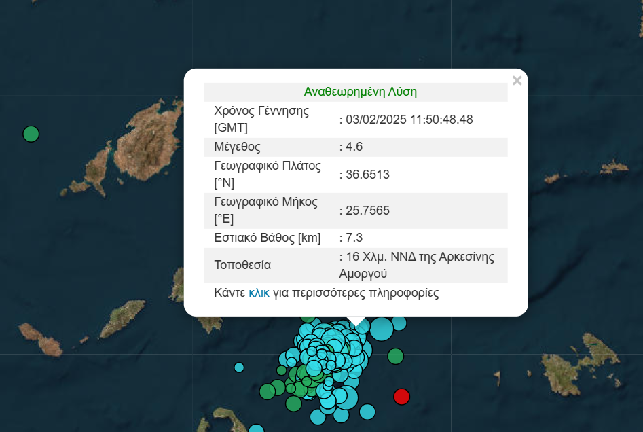Select the lone cyan marker southwest of the red marker
643x432 pixels.
coord(367,412)
